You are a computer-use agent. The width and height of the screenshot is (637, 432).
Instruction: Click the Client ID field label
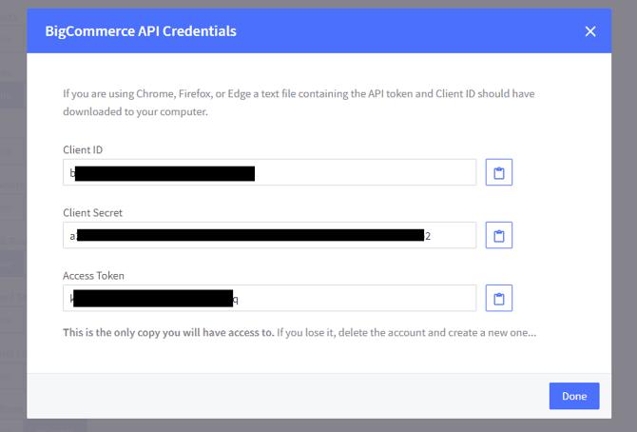click(x=84, y=150)
